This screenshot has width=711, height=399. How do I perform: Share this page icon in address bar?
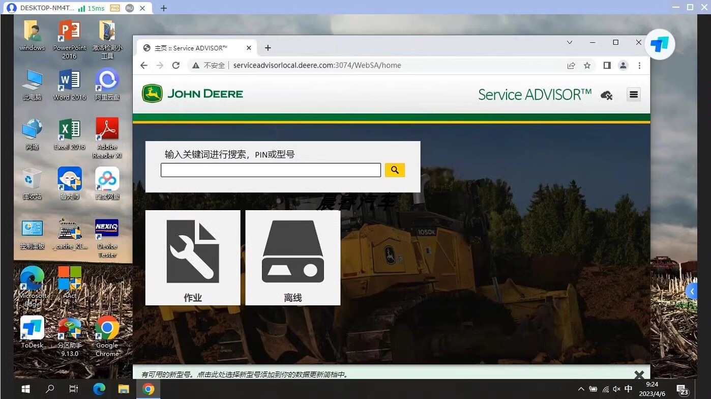tap(571, 65)
